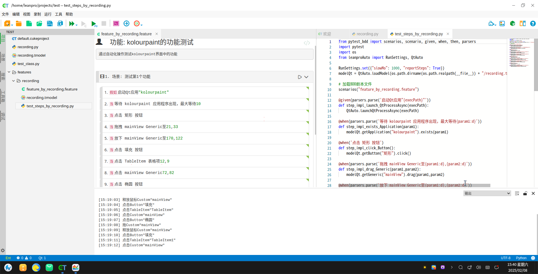Click the user icon beside feature title
Image resolution: width=538 pixels, height=274 pixels.
click(x=99, y=42)
